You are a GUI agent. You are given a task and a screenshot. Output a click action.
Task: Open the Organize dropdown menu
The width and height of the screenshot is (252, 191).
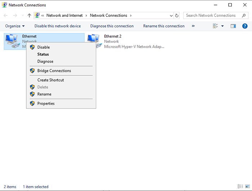click(15, 26)
